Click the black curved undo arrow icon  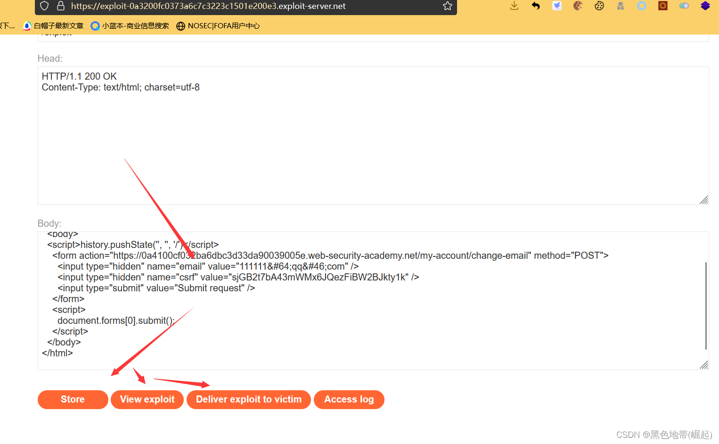pyautogui.click(x=536, y=6)
